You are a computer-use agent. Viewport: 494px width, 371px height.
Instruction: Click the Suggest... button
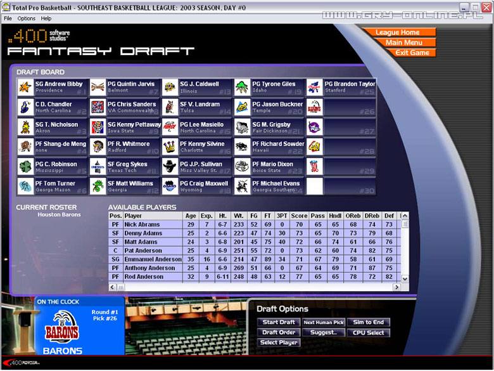[324, 332]
